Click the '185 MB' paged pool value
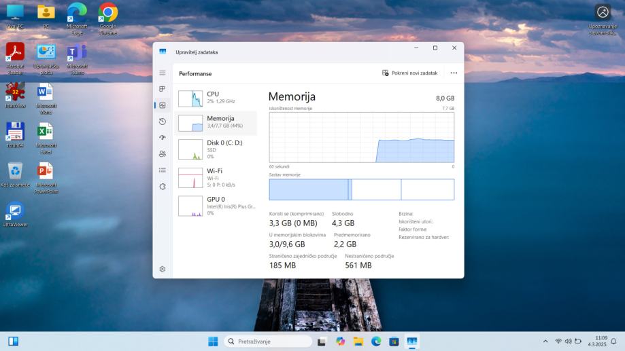This screenshot has width=625, height=351. tap(283, 265)
